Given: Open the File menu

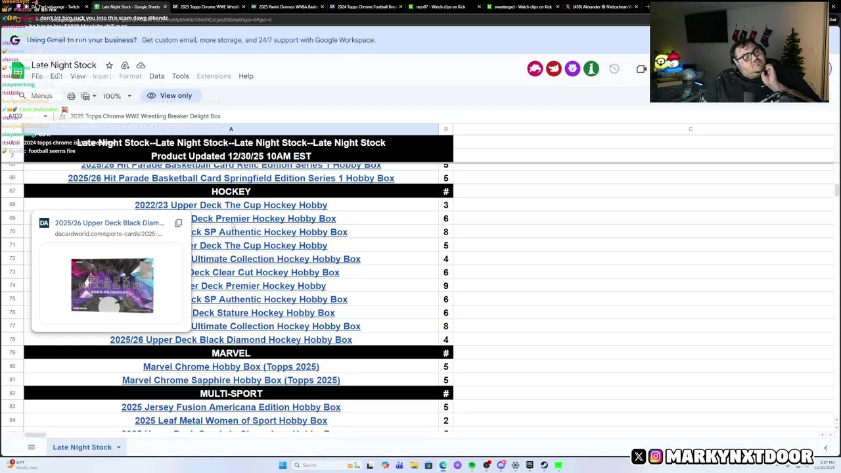Looking at the screenshot, I should pos(37,76).
